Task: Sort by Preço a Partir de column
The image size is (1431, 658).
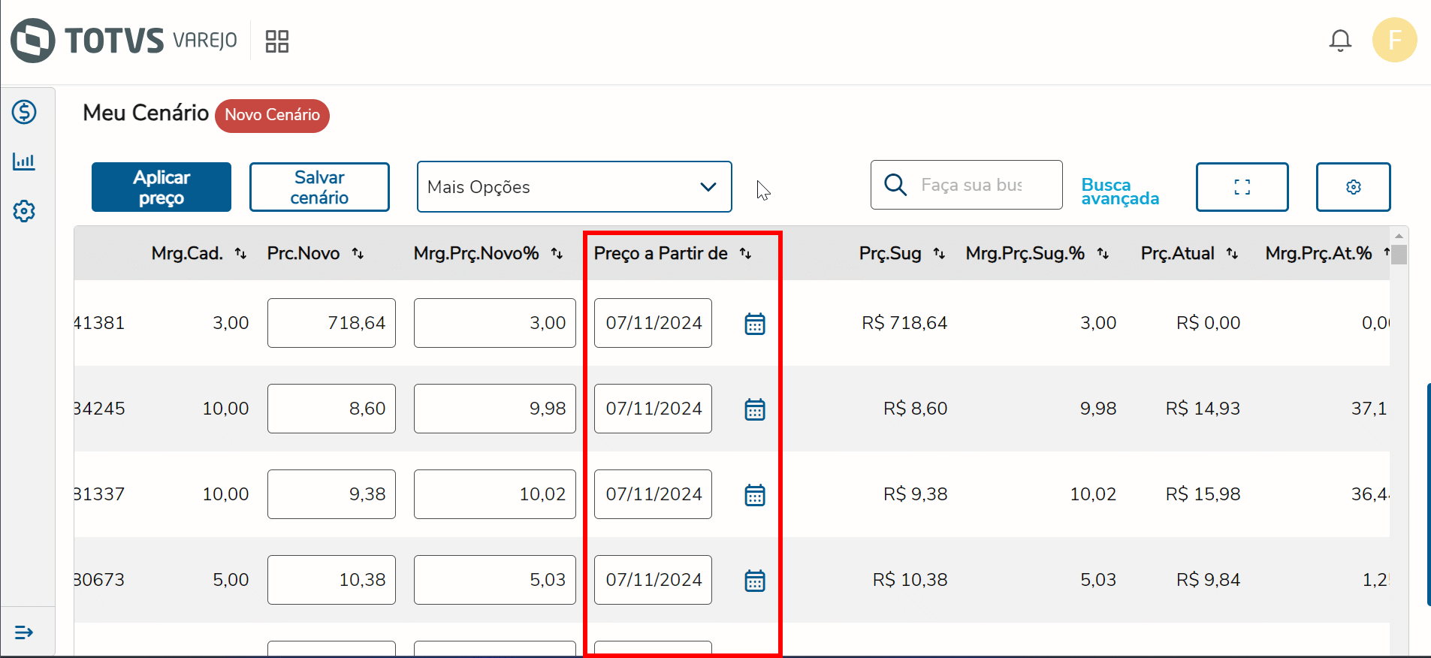Action: [745, 254]
